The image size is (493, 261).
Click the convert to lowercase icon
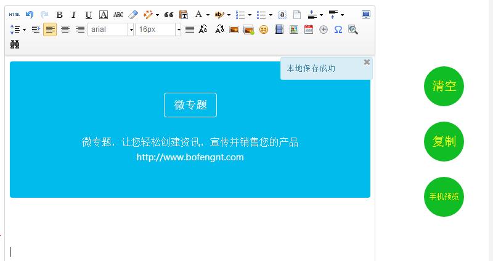[219, 29]
